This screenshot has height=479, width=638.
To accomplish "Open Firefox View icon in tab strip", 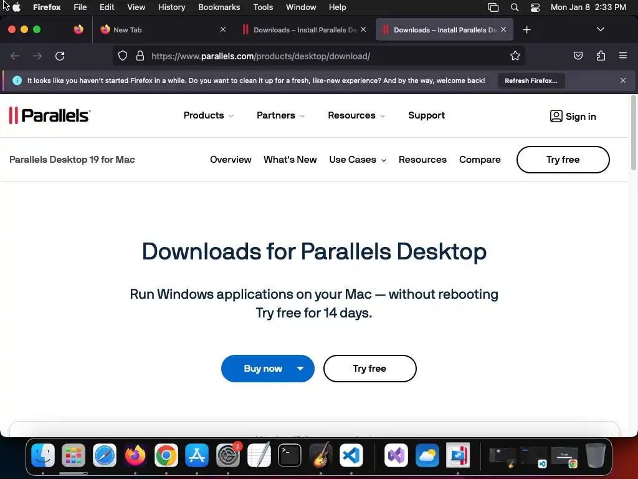I will (79, 29).
